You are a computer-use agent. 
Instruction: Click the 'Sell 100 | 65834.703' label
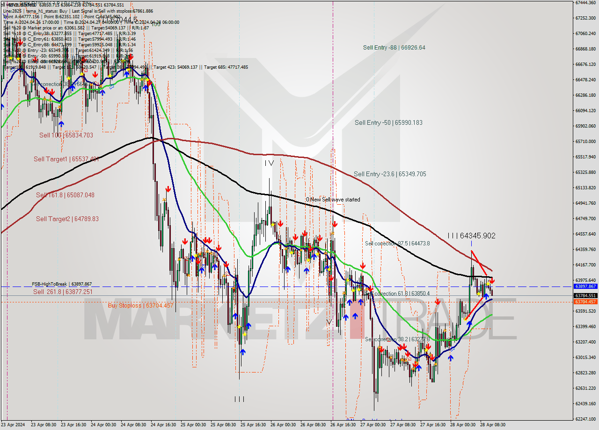tap(66, 135)
